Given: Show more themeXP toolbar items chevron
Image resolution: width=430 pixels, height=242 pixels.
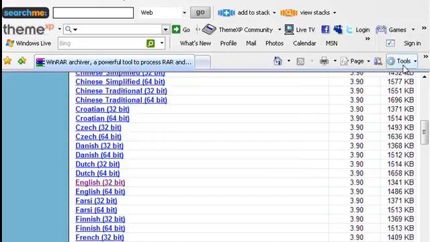Looking at the screenshot, I should click(x=424, y=28).
